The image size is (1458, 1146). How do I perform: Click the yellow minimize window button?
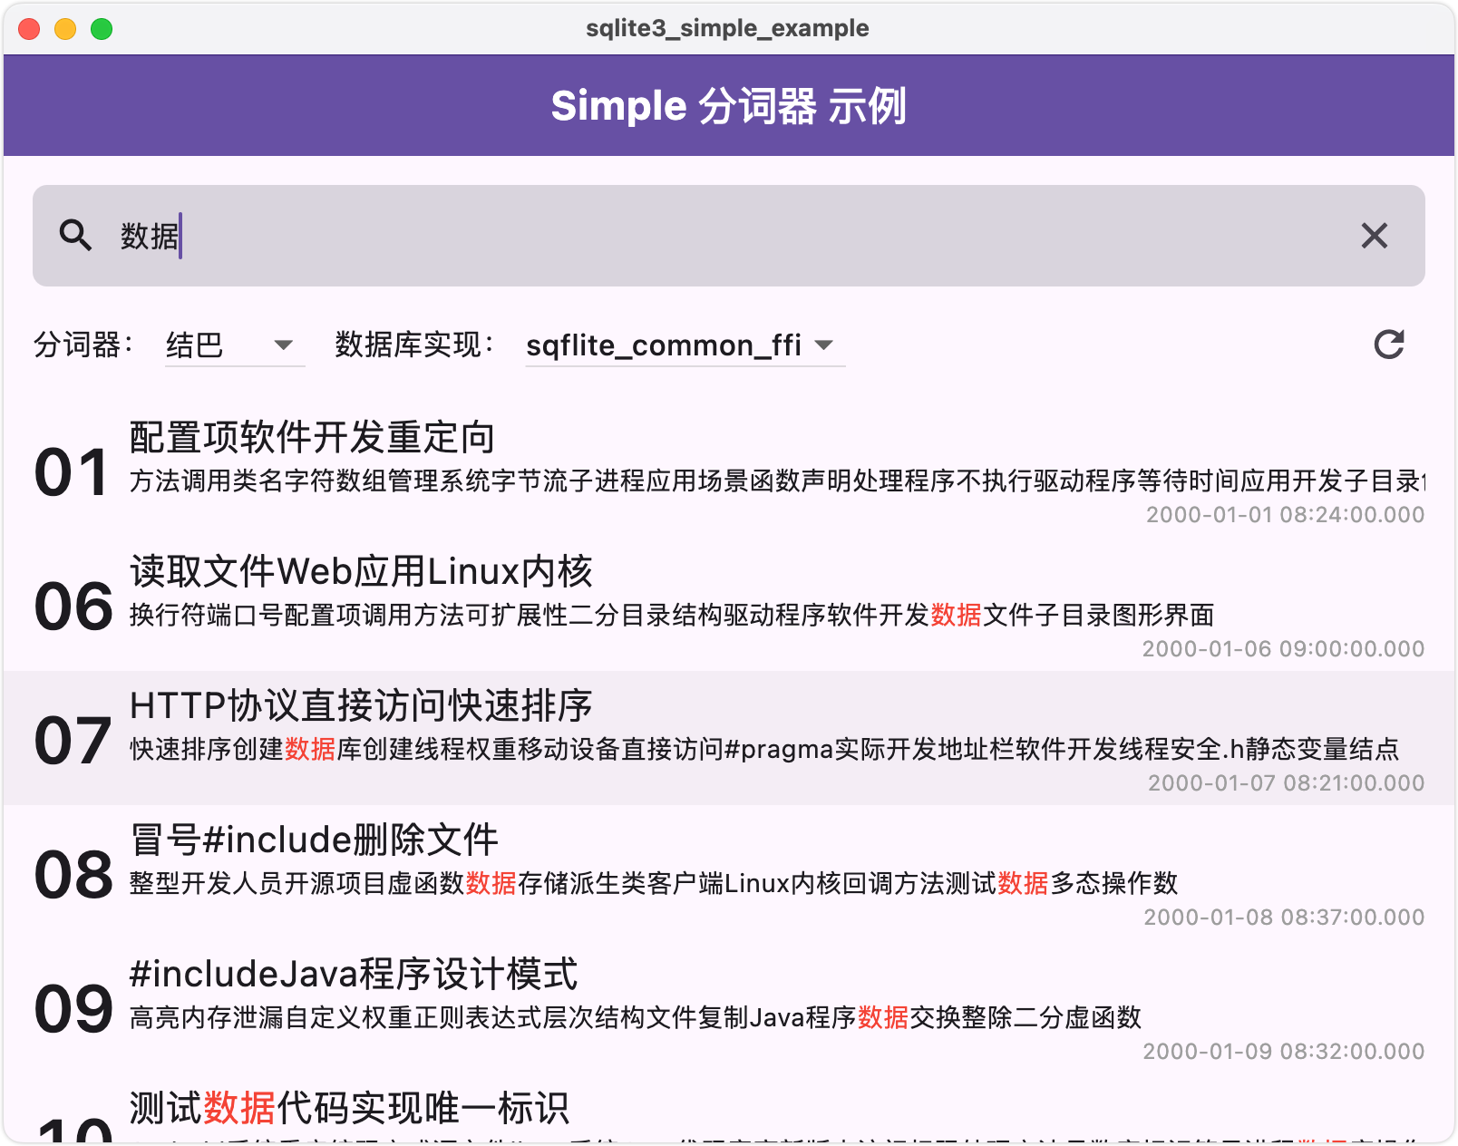coord(65,29)
